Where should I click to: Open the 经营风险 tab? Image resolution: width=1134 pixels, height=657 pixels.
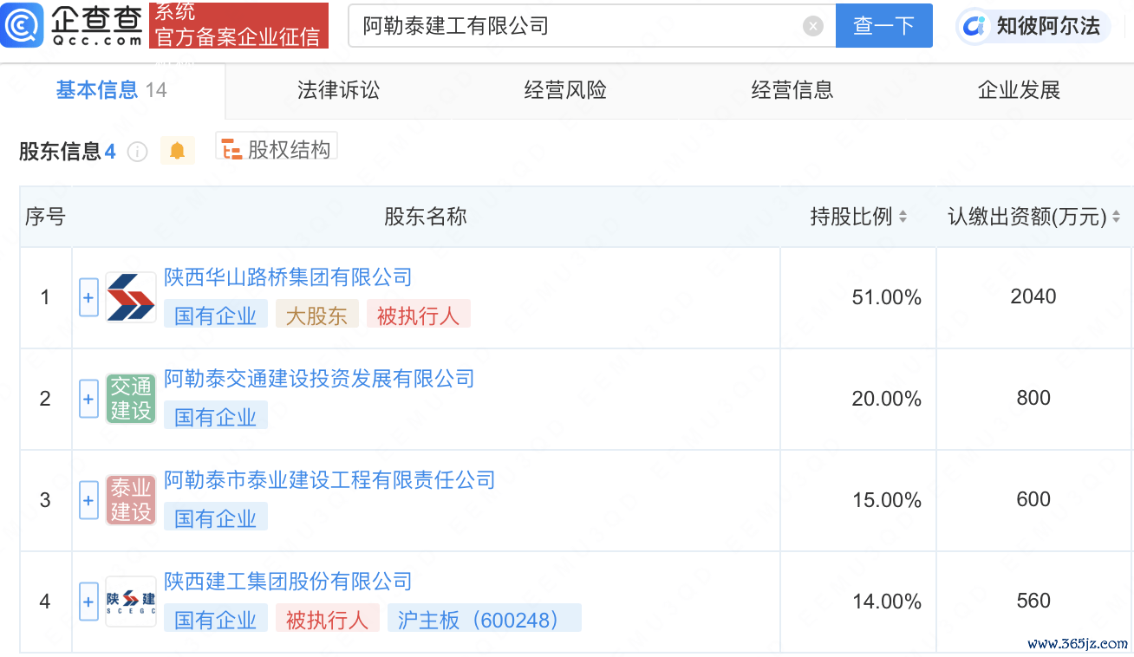click(x=565, y=90)
